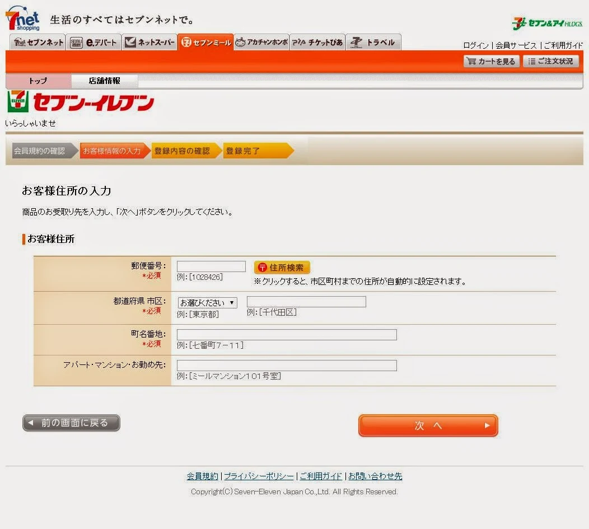Click the postal code input field
This screenshot has height=529, width=589.
click(211, 266)
